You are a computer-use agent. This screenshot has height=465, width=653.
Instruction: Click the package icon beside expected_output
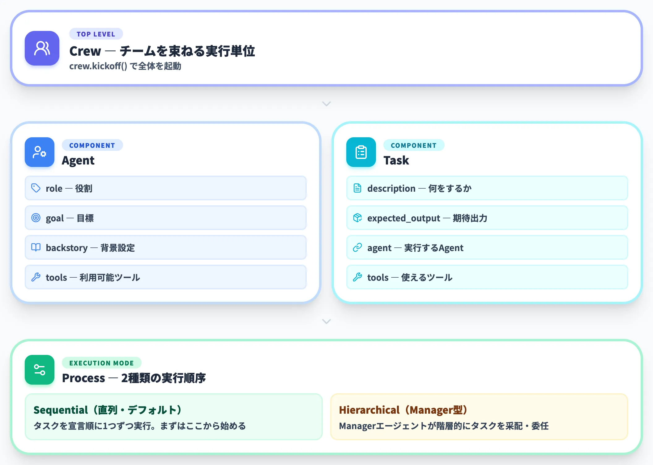(x=357, y=218)
